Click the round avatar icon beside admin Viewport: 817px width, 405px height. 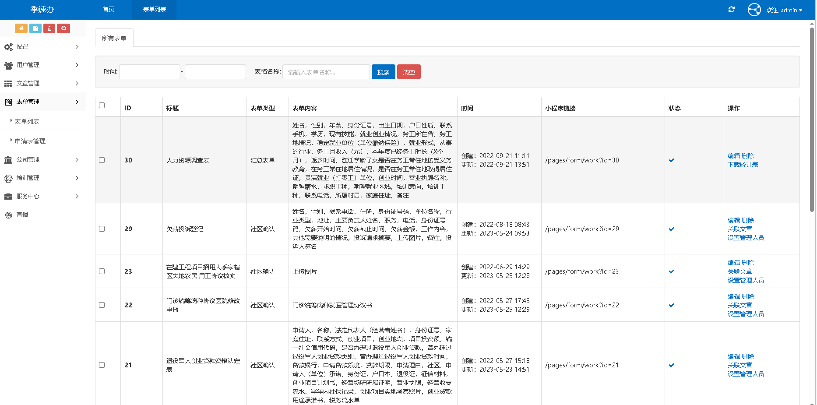(x=754, y=10)
